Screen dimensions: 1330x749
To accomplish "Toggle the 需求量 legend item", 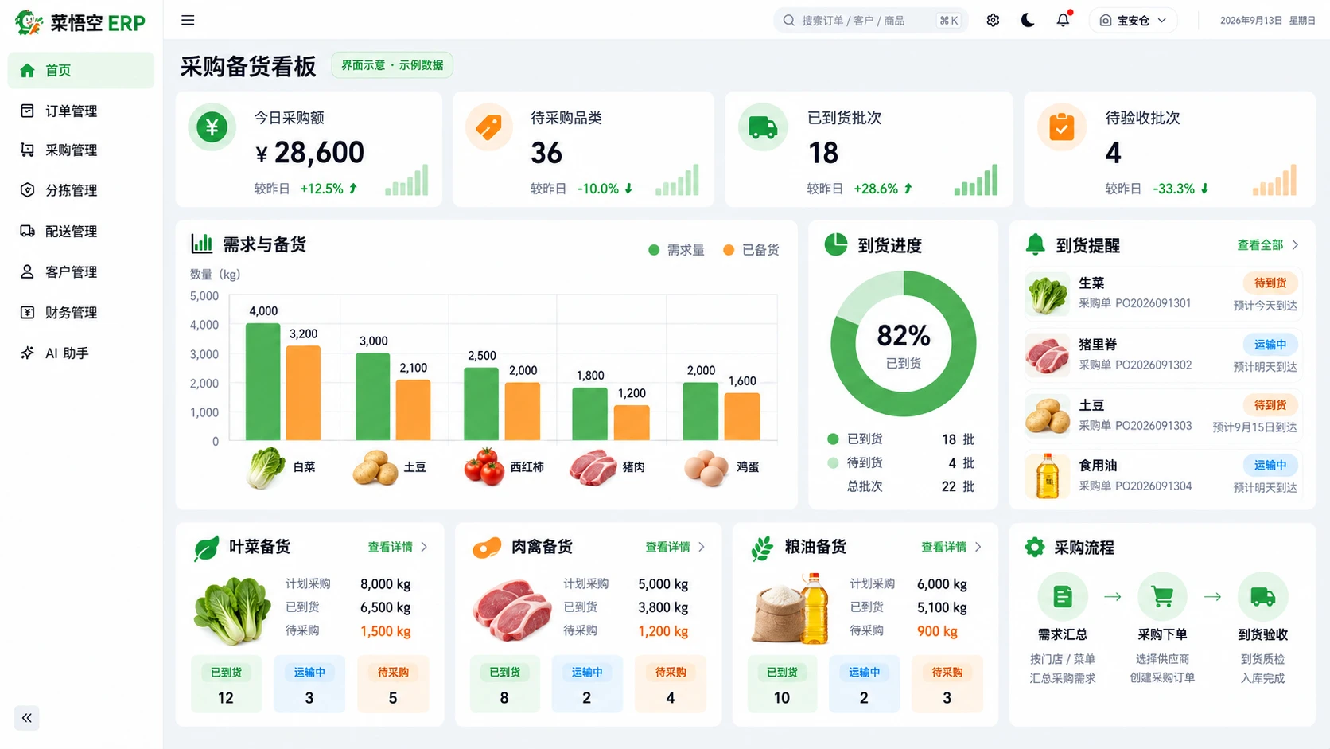I will point(677,250).
